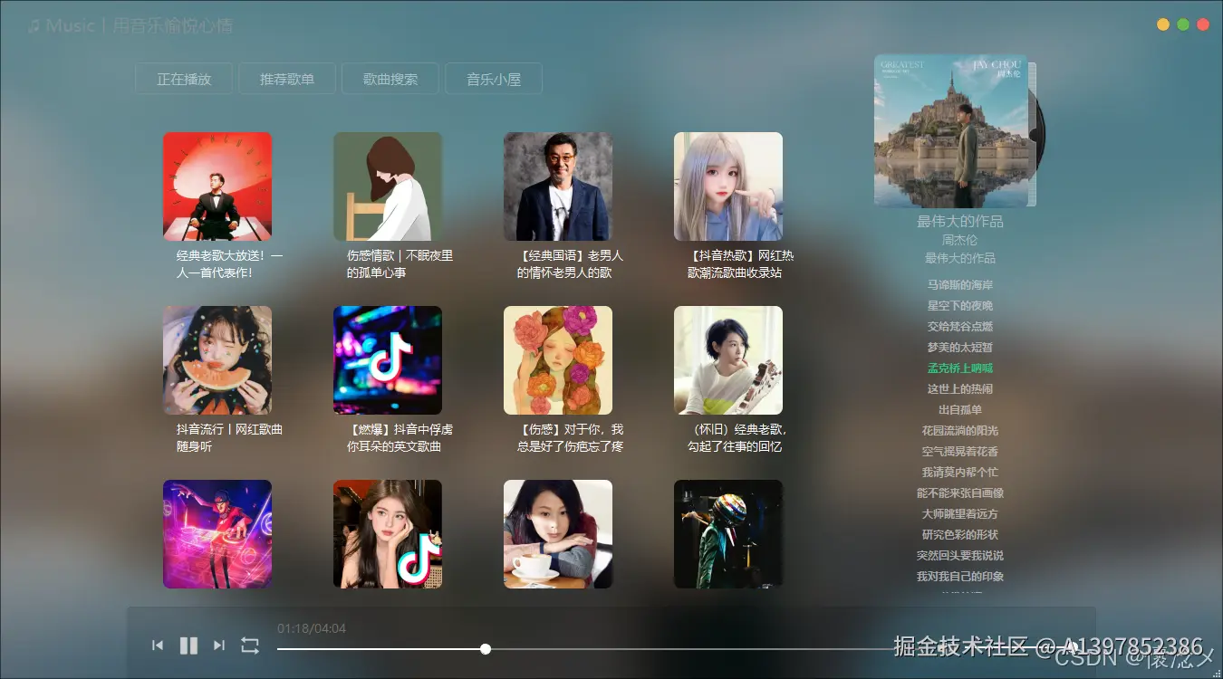The width and height of the screenshot is (1223, 679).
Task: Click lyric line 星空下的夜晚
Action: click(960, 305)
